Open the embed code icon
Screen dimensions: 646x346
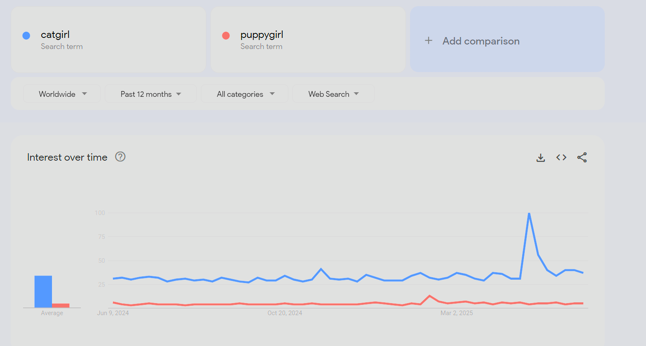[561, 157]
